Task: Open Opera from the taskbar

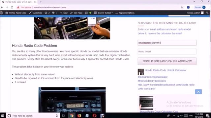Action: point(95,116)
